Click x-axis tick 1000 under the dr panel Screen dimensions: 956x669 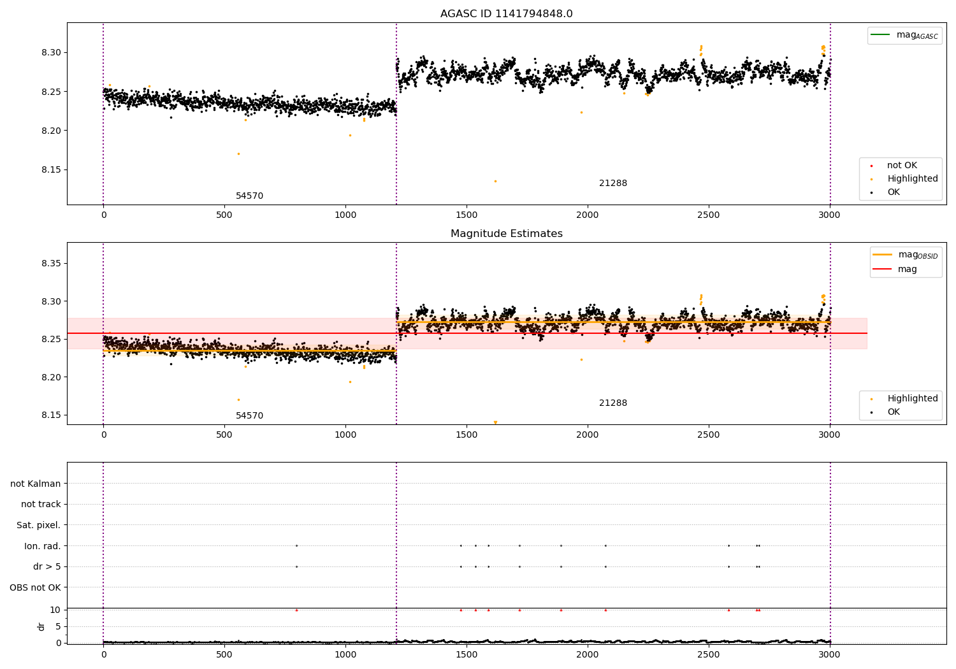click(x=345, y=654)
